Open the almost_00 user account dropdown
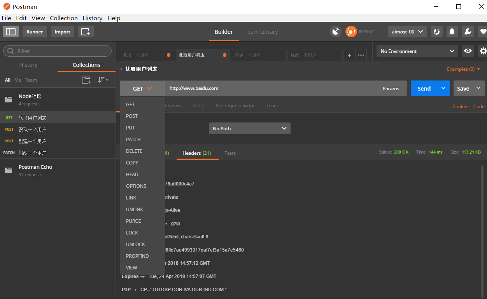Image resolution: width=487 pixels, height=299 pixels. pyautogui.click(x=407, y=31)
